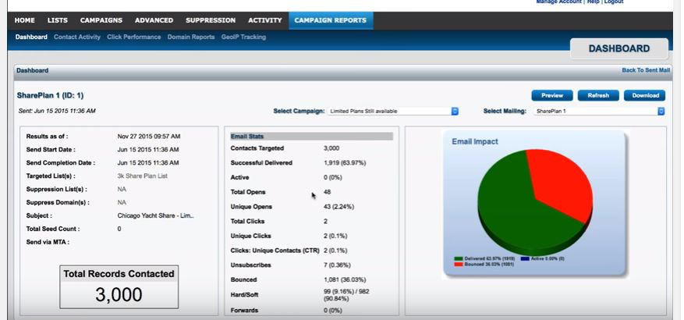View the Click Performance report

coord(134,37)
